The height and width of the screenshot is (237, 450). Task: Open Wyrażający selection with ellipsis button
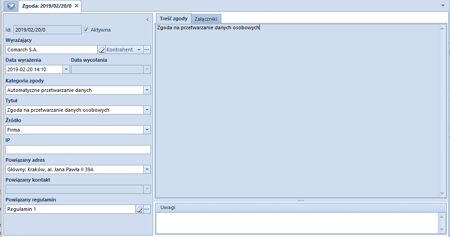pyautogui.click(x=147, y=50)
